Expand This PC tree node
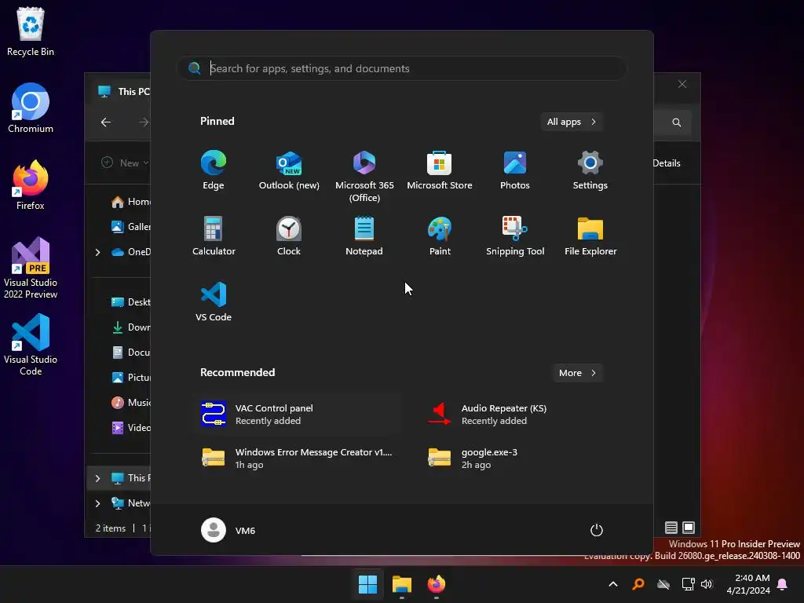The width and height of the screenshot is (804, 603). pos(97,478)
